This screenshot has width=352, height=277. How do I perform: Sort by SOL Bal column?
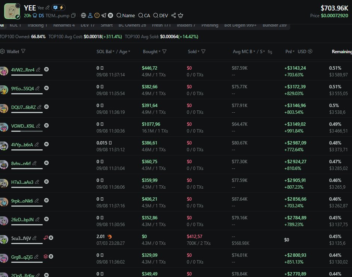pyautogui.click(x=106, y=51)
